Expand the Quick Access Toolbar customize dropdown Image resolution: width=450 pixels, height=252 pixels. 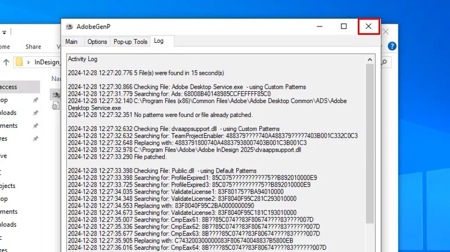[4, 32]
